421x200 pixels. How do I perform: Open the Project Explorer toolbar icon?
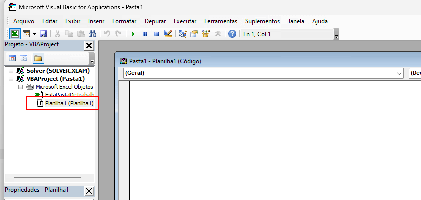pos(183,34)
